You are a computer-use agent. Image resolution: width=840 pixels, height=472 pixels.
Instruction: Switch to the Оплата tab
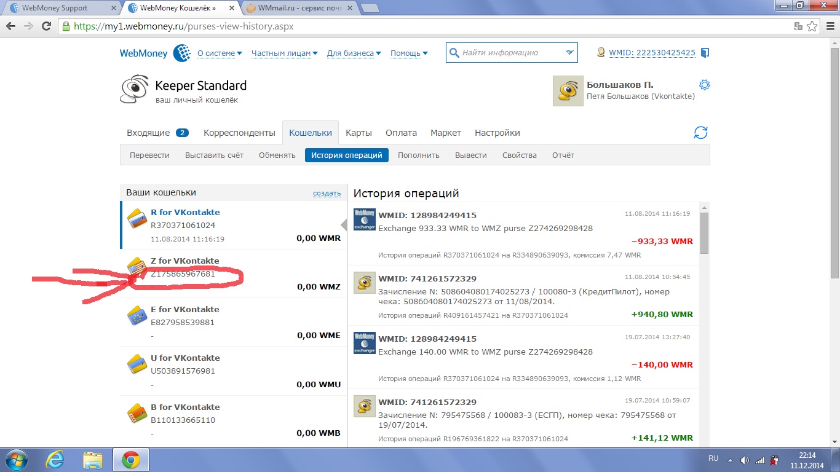point(401,133)
